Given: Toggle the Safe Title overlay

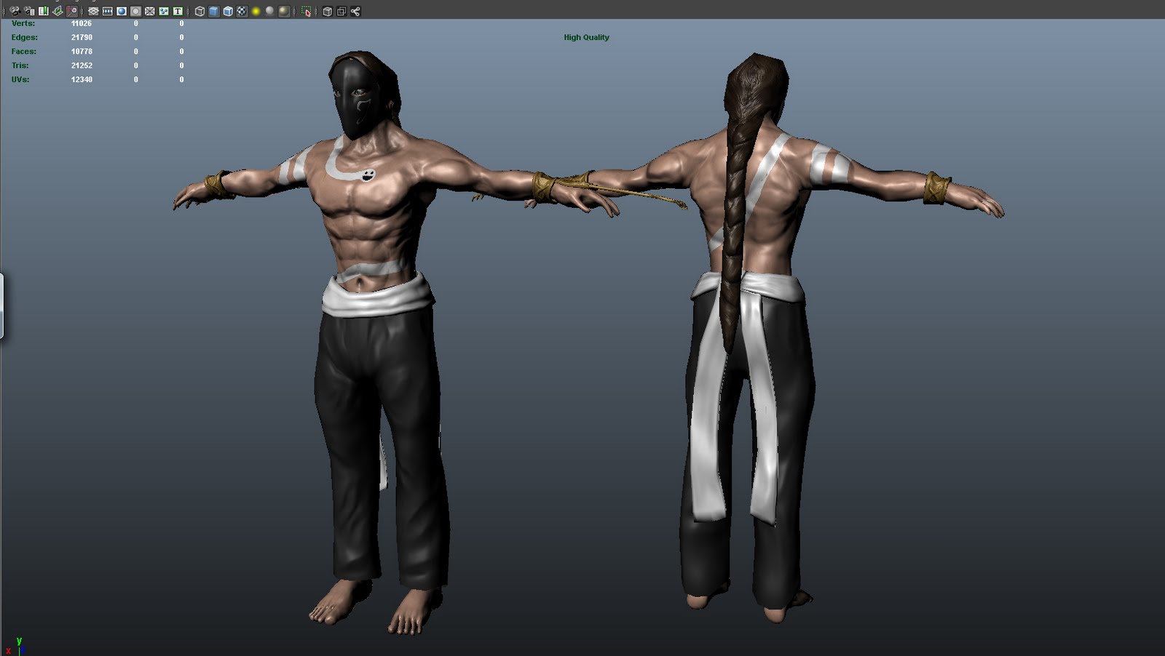Looking at the screenshot, I should point(178,11).
